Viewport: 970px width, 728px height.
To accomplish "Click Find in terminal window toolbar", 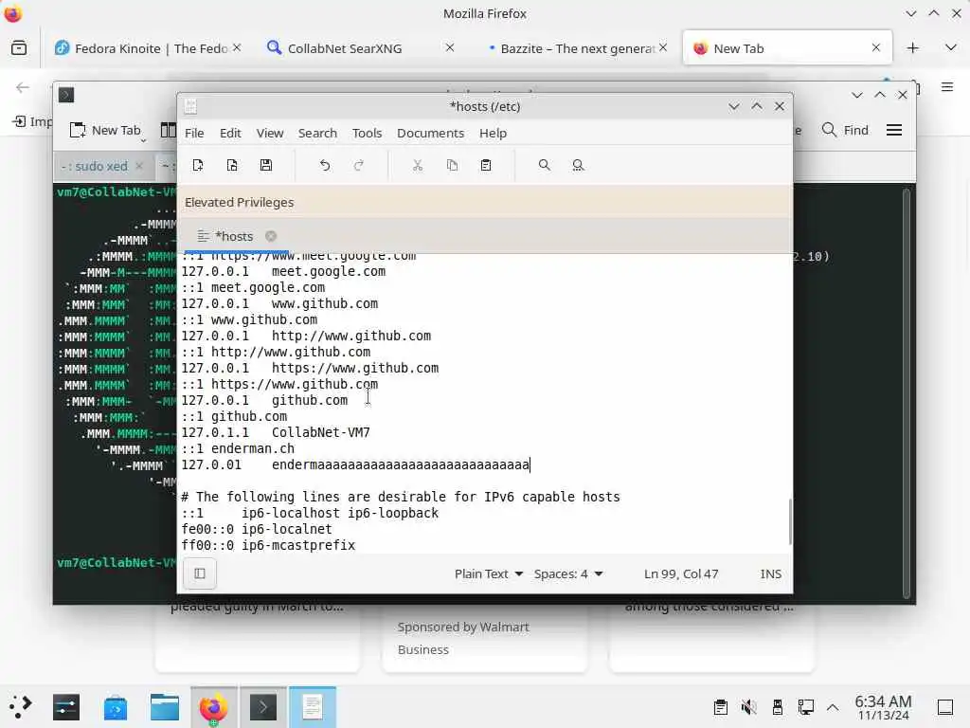I will pyautogui.click(x=845, y=130).
